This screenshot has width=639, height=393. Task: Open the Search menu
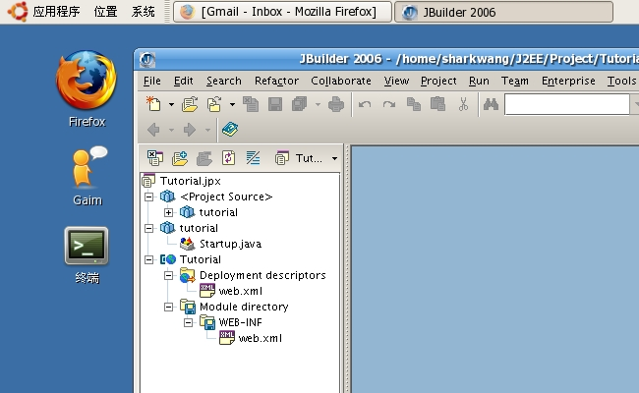point(224,81)
